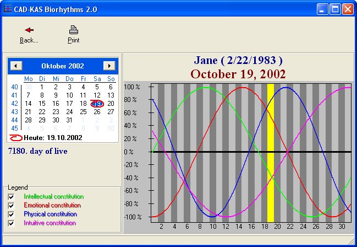Click the Print printer icon
357x247 pixels.
tap(73, 31)
